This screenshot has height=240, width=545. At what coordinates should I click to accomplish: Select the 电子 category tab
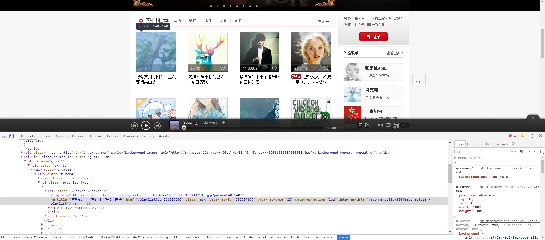[x=237, y=21]
